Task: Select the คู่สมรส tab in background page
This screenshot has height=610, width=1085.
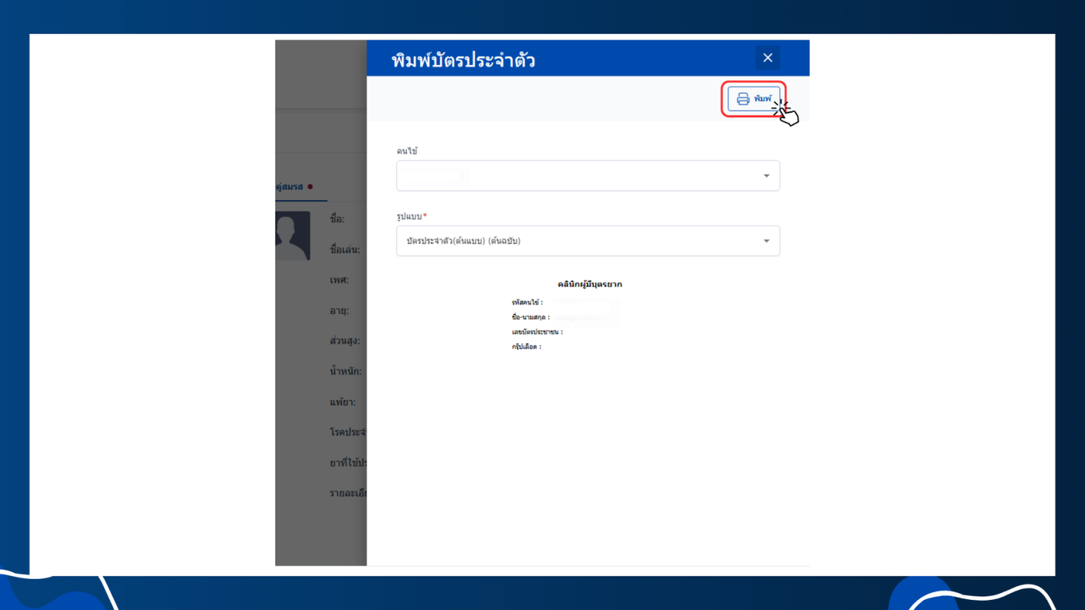Action: (x=294, y=187)
